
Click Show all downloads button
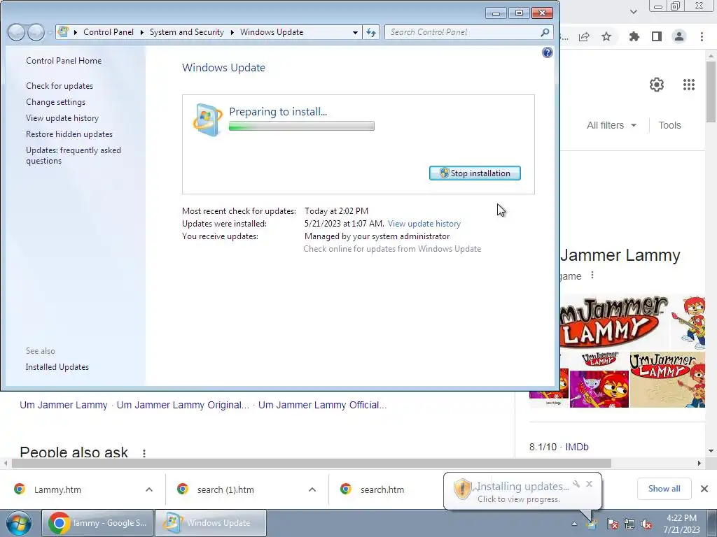(x=664, y=489)
